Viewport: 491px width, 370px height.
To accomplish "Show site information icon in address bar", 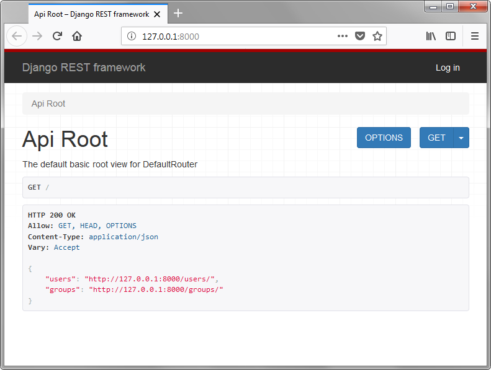I will point(131,36).
